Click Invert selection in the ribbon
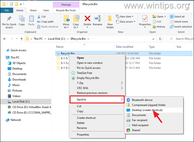 click(181, 27)
